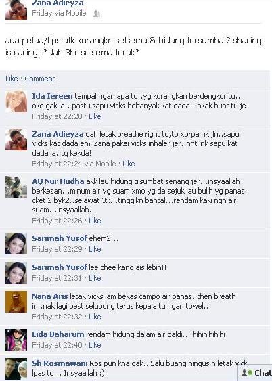Viewport: 272px width, 381px height.
Task: Click Comment under the main post
Action: 40,79
